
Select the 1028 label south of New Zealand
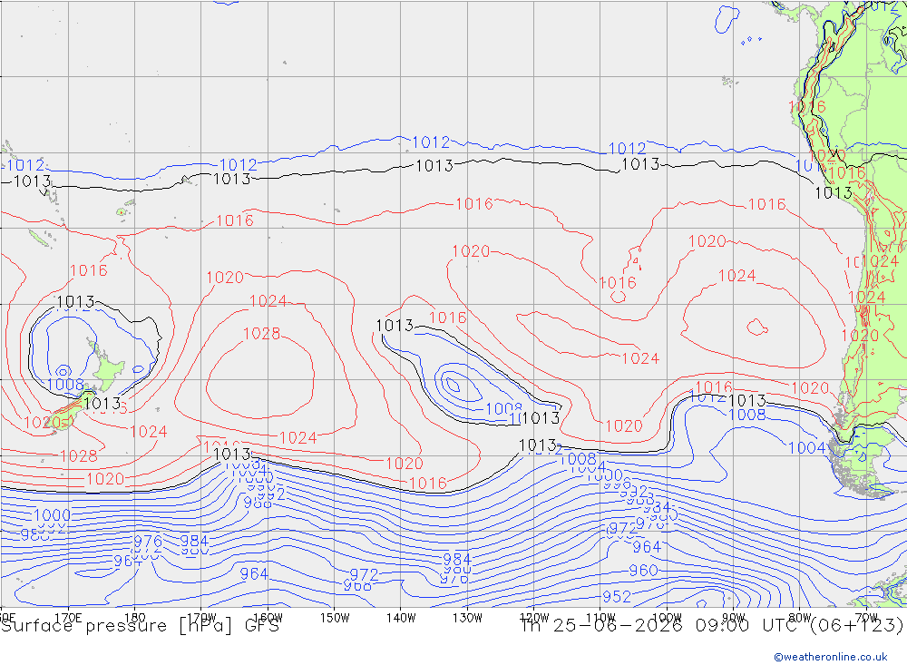click(x=79, y=456)
